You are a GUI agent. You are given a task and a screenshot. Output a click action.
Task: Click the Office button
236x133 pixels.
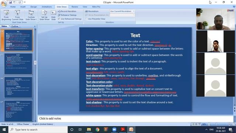(4, 4)
